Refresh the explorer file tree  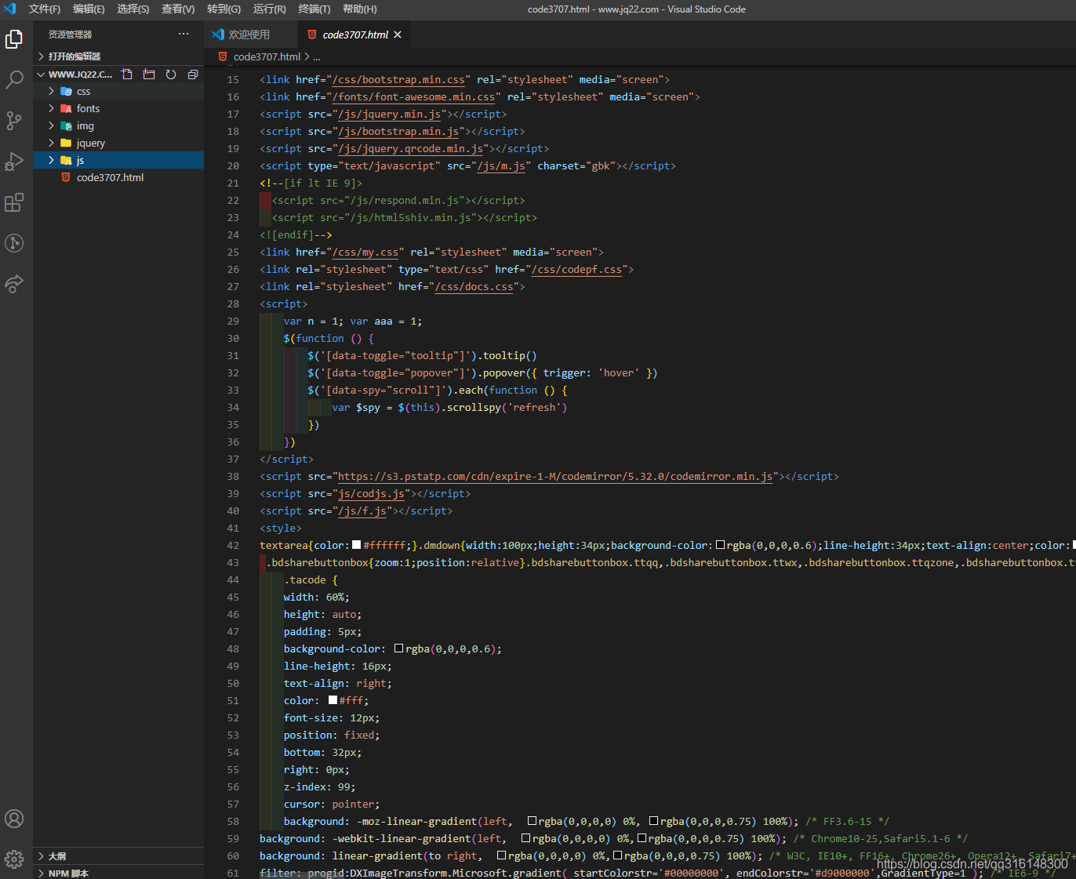click(171, 74)
